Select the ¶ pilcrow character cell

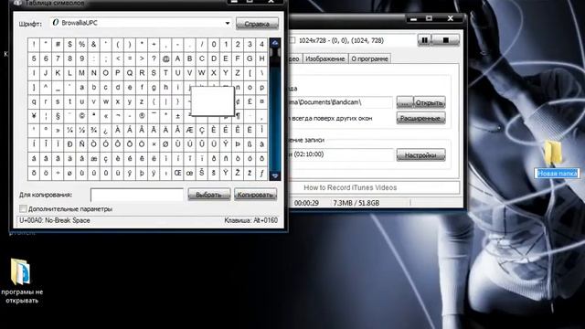coord(238,116)
